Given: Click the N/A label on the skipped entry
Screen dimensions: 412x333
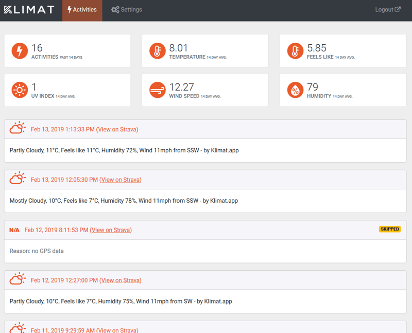Looking at the screenshot, I should click(x=14, y=230).
